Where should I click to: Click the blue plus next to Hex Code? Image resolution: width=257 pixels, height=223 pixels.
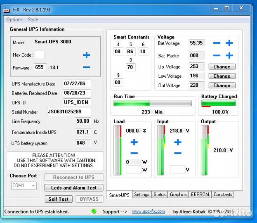[86, 55]
